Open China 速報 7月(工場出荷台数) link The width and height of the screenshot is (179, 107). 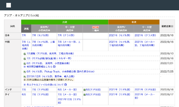pyautogui.click(x=26, y=45)
